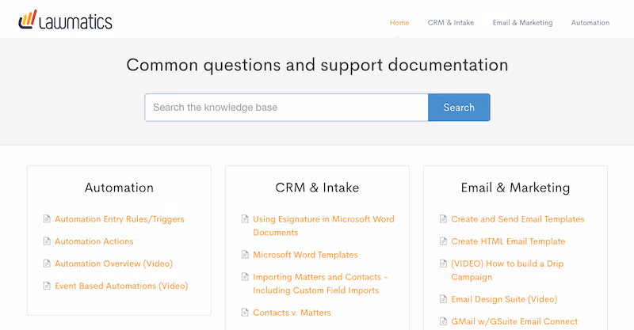The height and width of the screenshot is (330, 634).
Task: Click document icon beside Create HTML Email Template
Action: point(443,241)
